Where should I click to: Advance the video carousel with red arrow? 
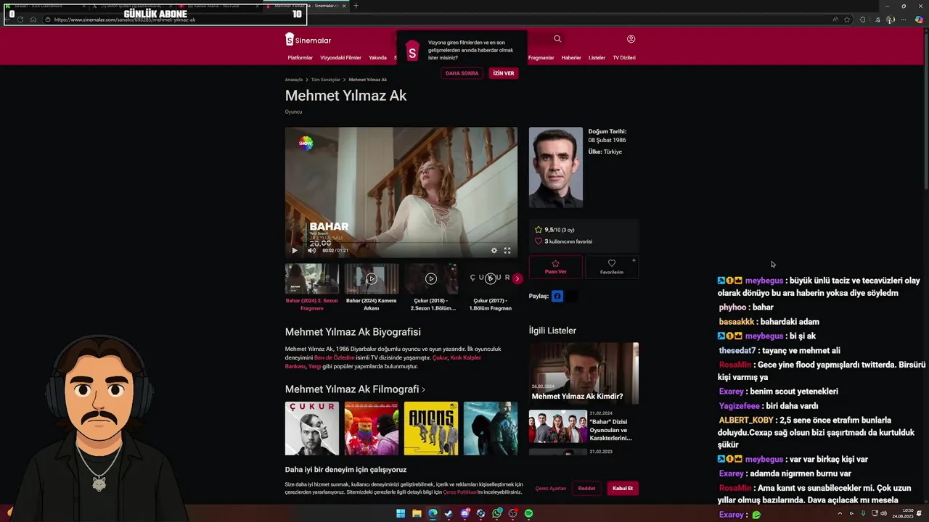pos(517,278)
